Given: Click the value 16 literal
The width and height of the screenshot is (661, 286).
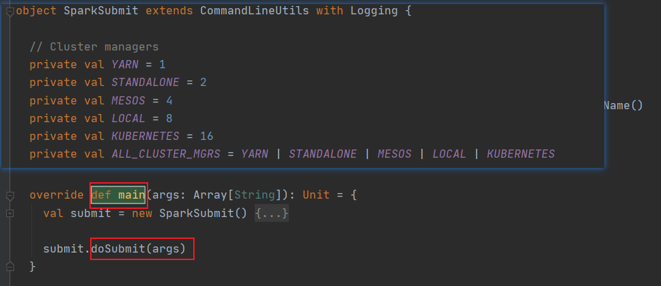Looking at the screenshot, I should [x=206, y=137].
